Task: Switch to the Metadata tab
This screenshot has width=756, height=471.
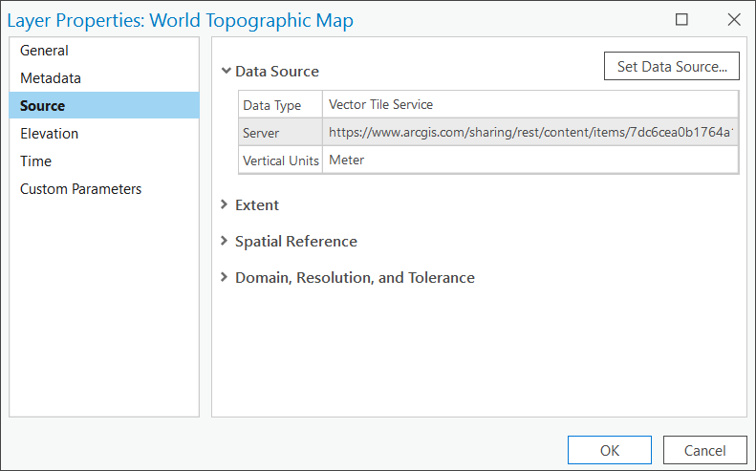Action: (x=51, y=78)
